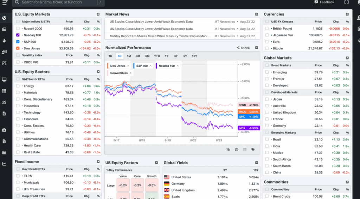Expand the U.S. Equity Markets panel icon

click(98, 14)
